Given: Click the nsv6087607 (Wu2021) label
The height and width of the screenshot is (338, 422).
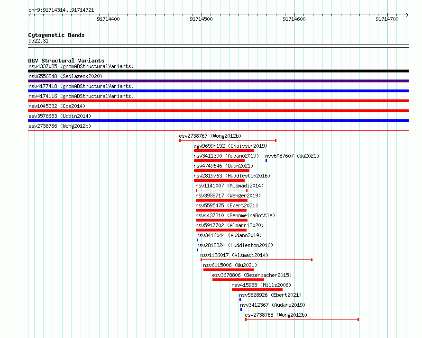Looking at the screenshot, I should (x=292, y=156).
